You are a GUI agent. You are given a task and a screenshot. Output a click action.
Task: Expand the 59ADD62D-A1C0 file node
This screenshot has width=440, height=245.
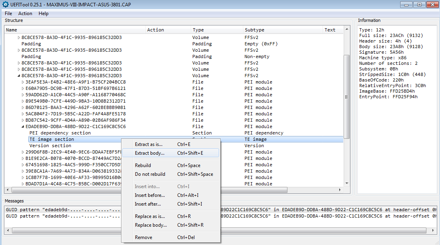tap(23, 95)
